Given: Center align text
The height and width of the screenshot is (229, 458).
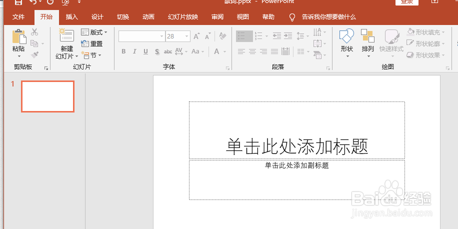Looking at the screenshot, I should [252, 51].
